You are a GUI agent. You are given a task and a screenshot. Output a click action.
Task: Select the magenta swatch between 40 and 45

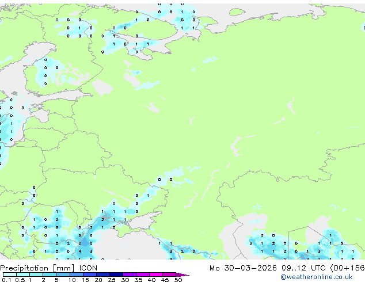click(156, 275)
